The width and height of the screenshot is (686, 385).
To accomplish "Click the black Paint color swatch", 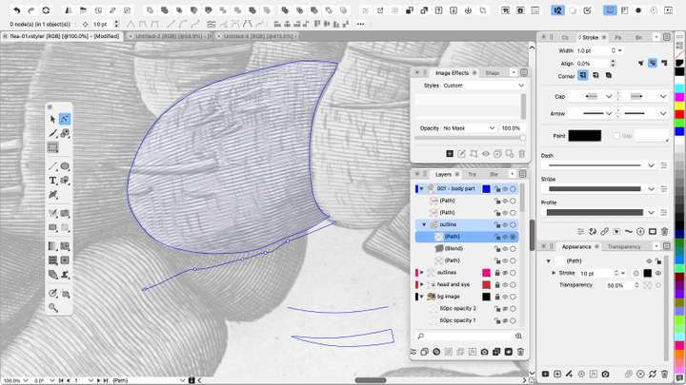I will point(585,136).
